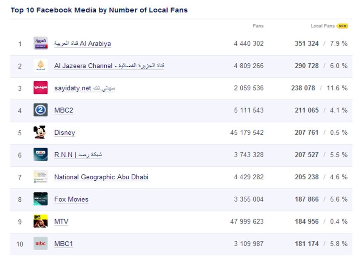Click the yellow NEW badge

coord(342,26)
